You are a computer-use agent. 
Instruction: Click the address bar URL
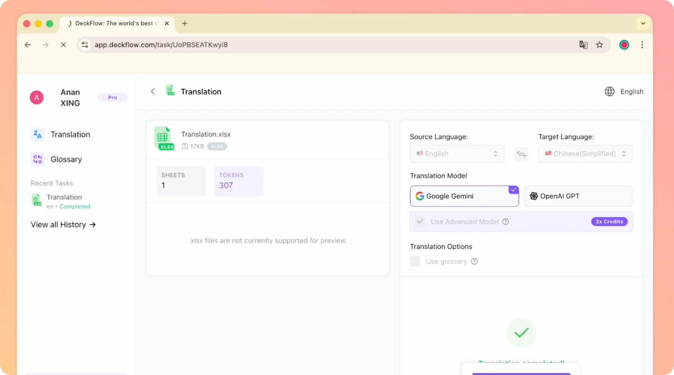click(161, 45)
